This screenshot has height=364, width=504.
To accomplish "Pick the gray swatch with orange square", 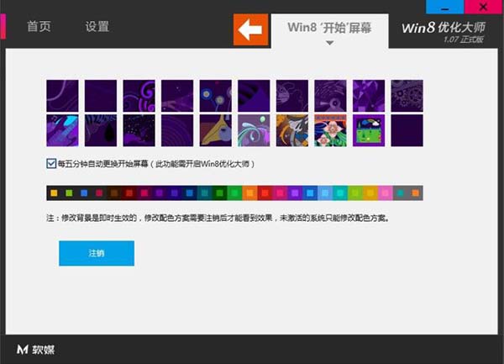I will pyautogui.click(x=416, y=193).
